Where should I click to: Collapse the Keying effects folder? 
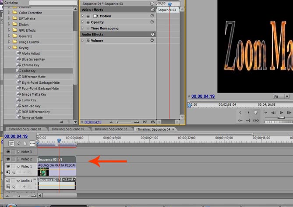(x=9, y=47)
